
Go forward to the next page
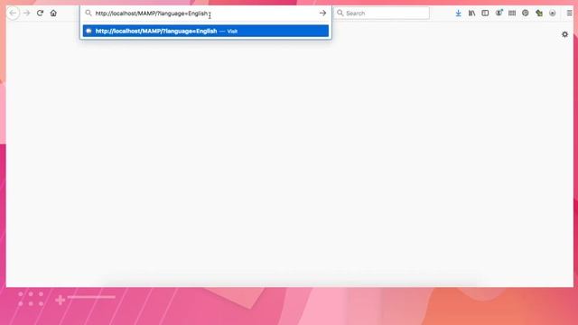[26, 14]
